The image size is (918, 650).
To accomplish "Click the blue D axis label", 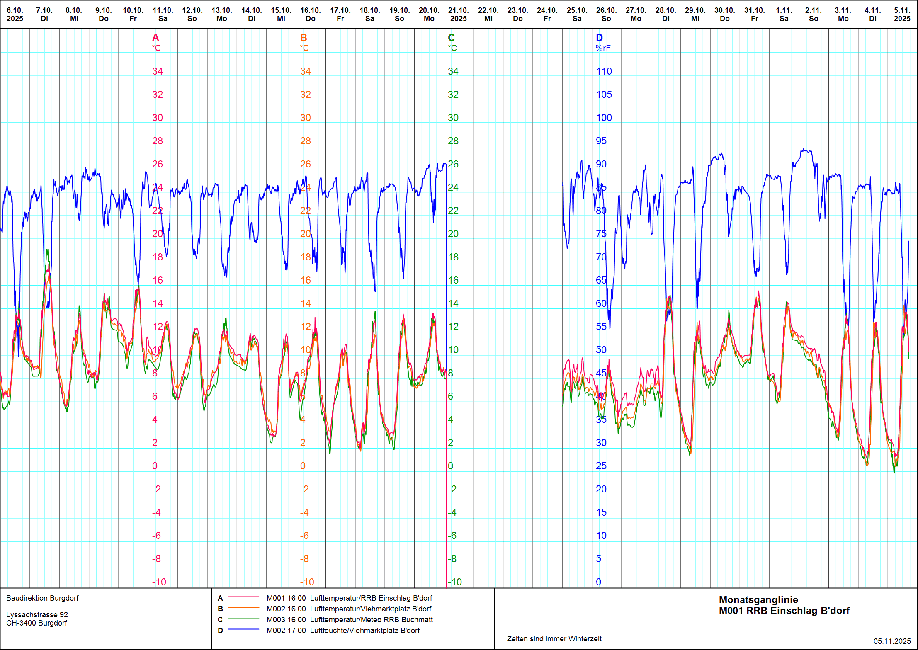I will [x=599, y=38].
